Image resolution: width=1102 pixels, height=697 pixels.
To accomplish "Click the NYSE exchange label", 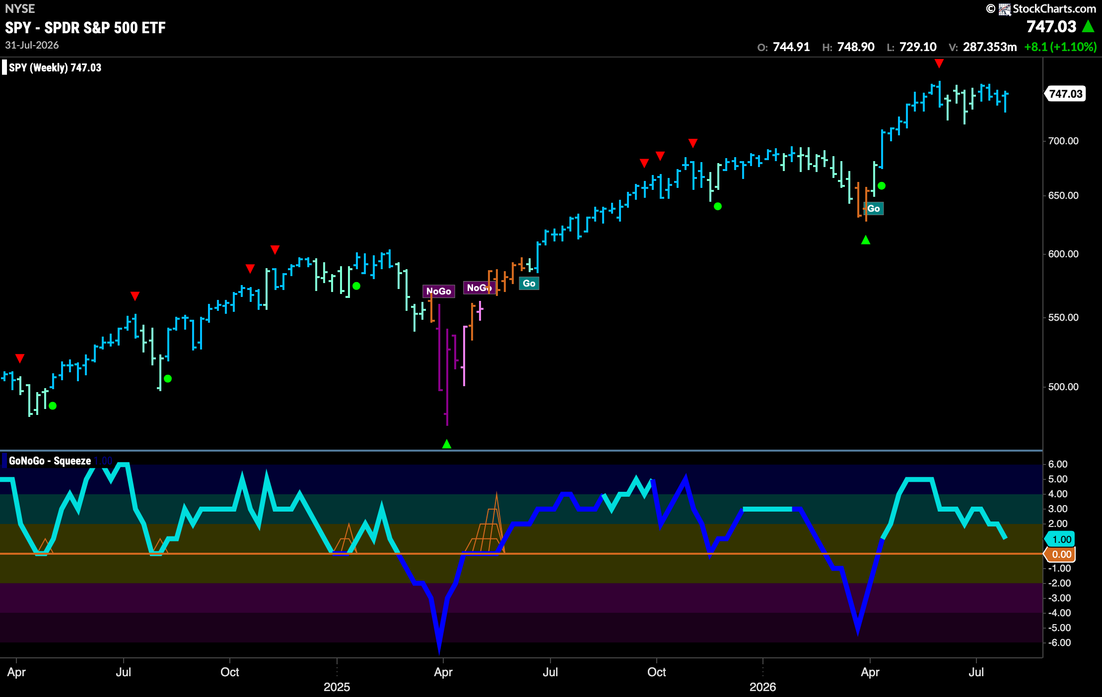I will tap(20, 8).
